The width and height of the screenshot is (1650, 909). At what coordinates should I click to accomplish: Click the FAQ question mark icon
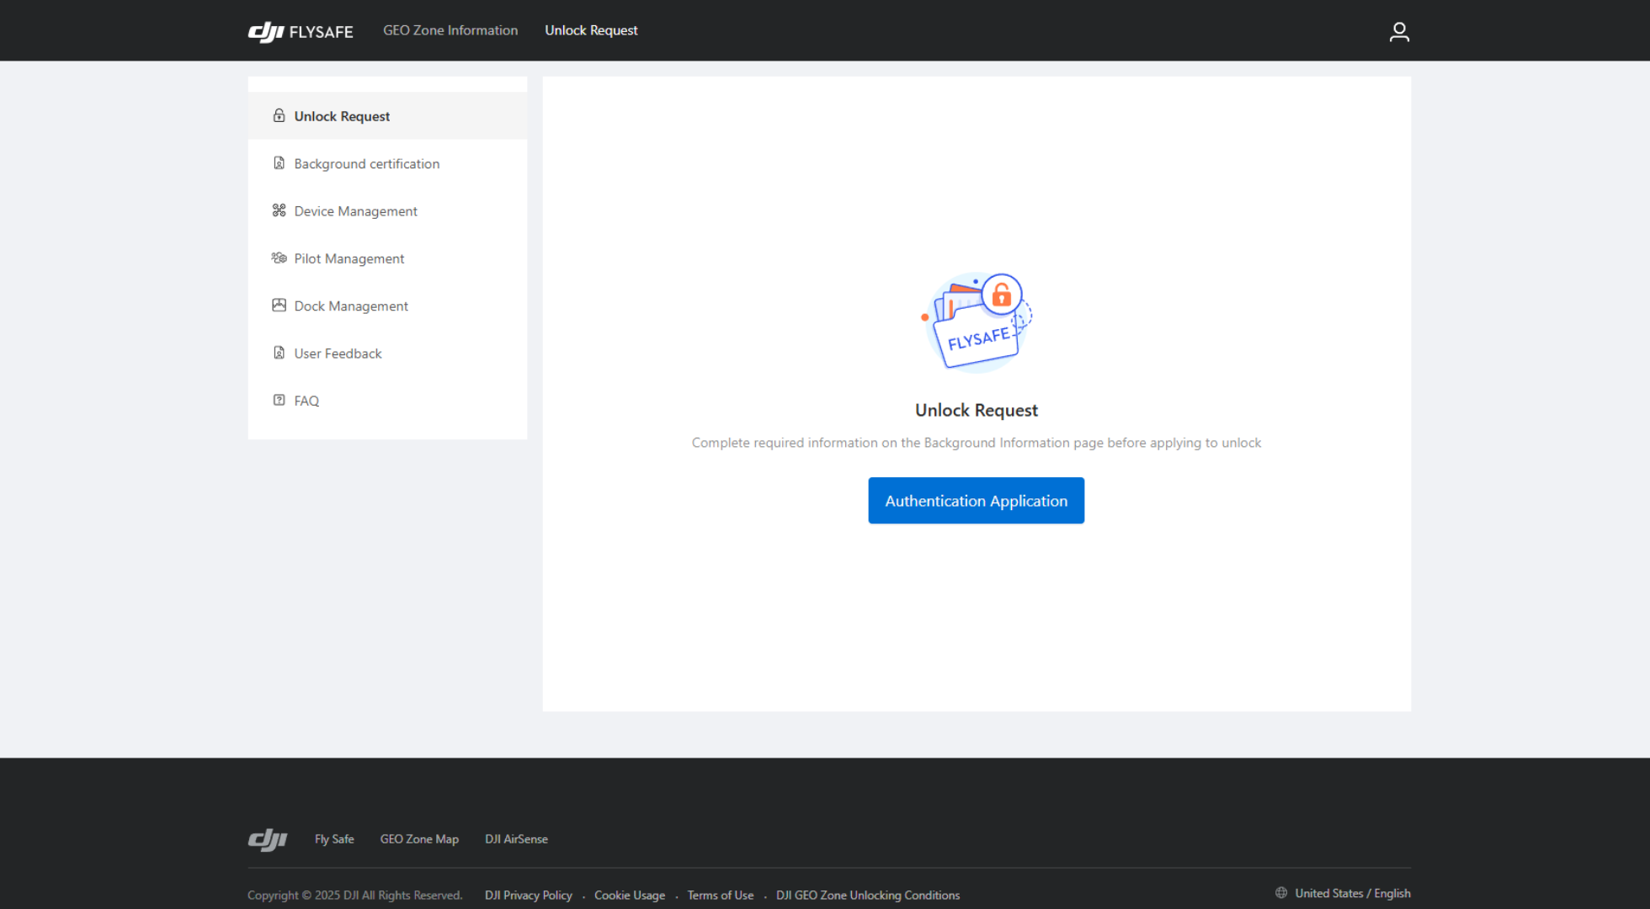pyautogui.click(x=279, y=400)
